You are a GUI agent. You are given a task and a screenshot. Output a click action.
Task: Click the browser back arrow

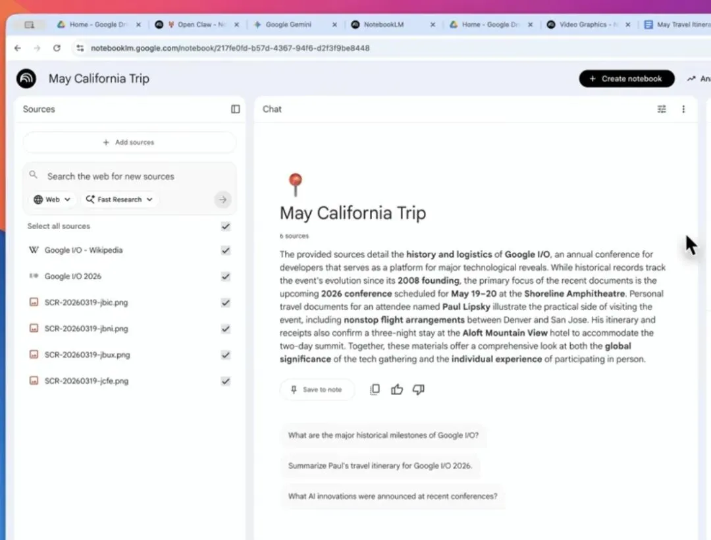point(18,48)
